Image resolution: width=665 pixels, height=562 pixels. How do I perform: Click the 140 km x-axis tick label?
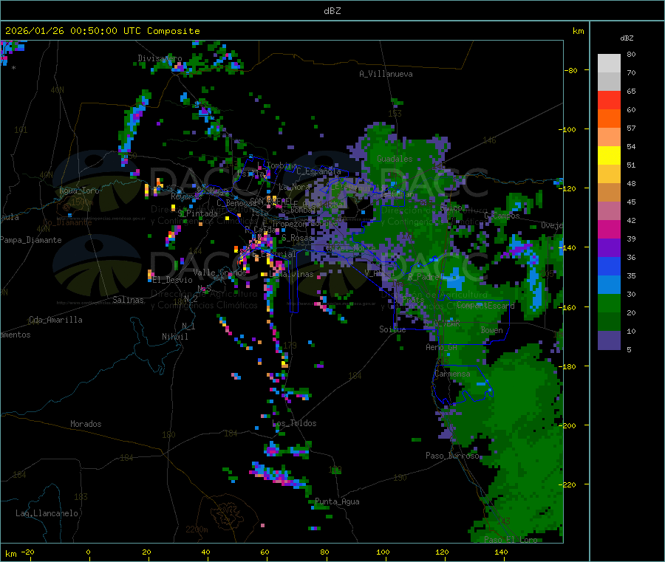pyautogui.click(x=501, y=552)
